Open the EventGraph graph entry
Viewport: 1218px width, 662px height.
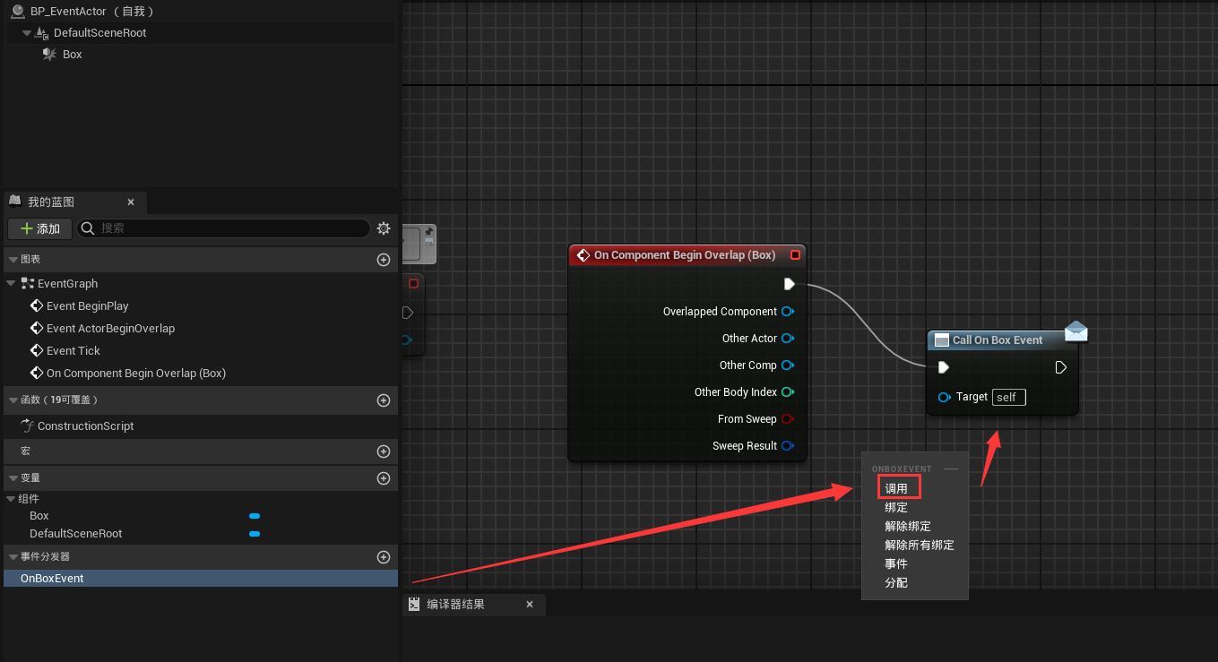(67, 283)
